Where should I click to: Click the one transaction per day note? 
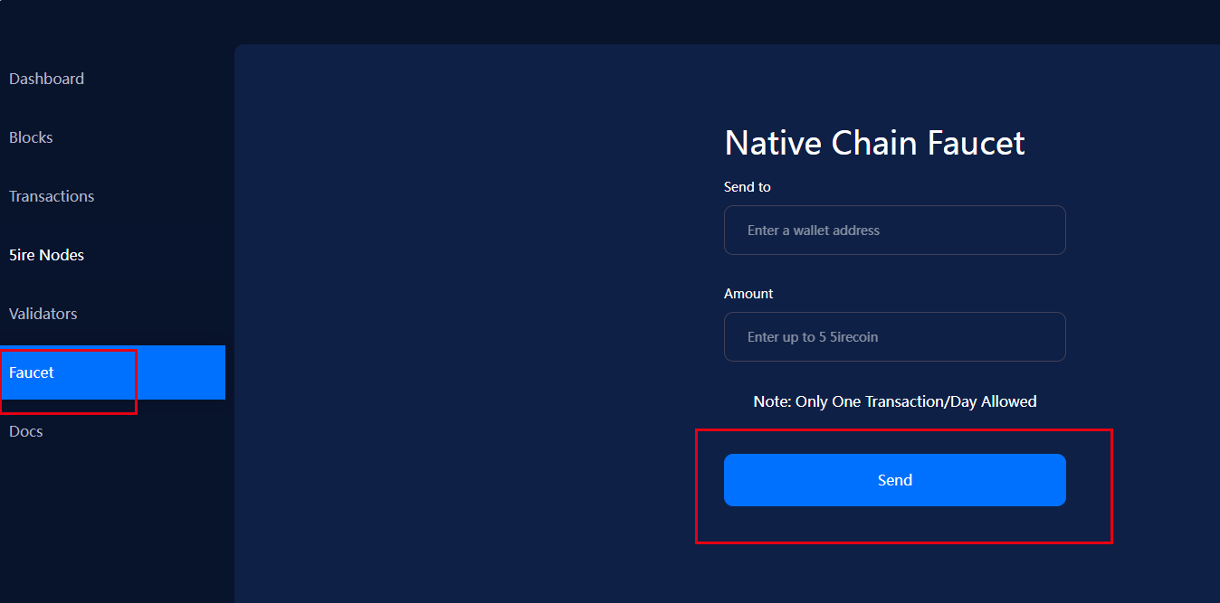(x=894, y=401)
